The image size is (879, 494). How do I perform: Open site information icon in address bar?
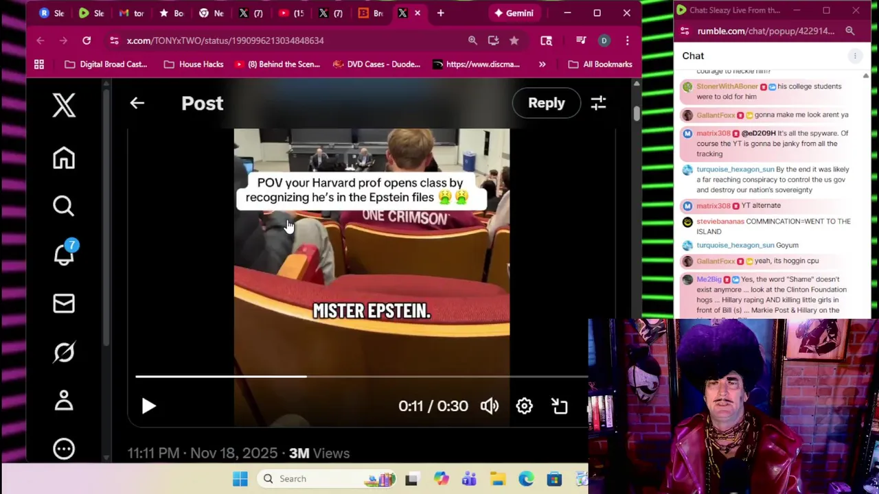click(x=114, y=40)
